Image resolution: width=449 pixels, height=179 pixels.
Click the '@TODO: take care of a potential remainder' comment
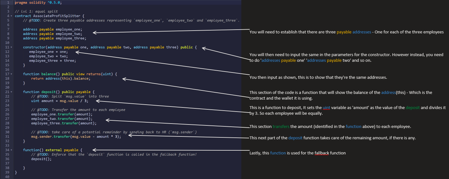tap(114, 132)
